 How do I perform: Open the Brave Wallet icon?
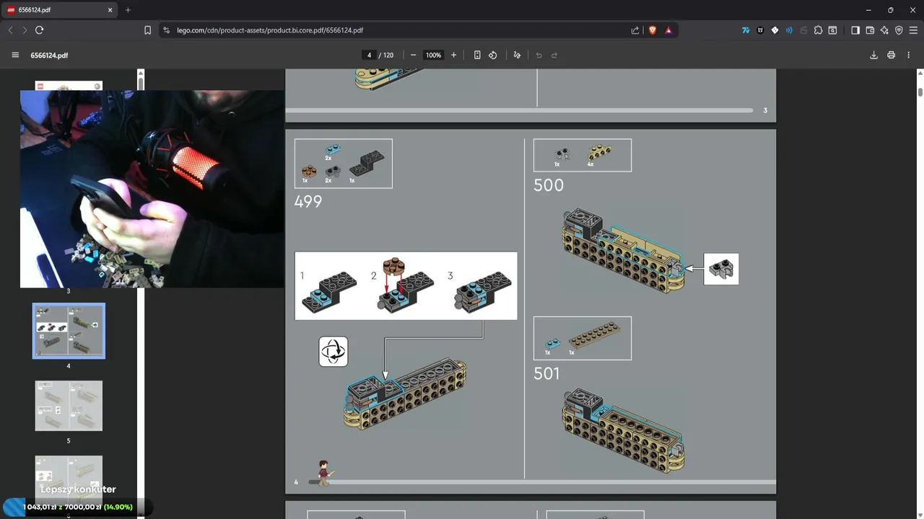[x=870, y=30]
